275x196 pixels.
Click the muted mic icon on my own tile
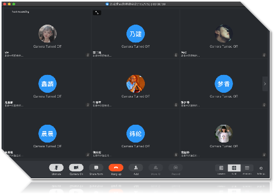tap(88, 55)
